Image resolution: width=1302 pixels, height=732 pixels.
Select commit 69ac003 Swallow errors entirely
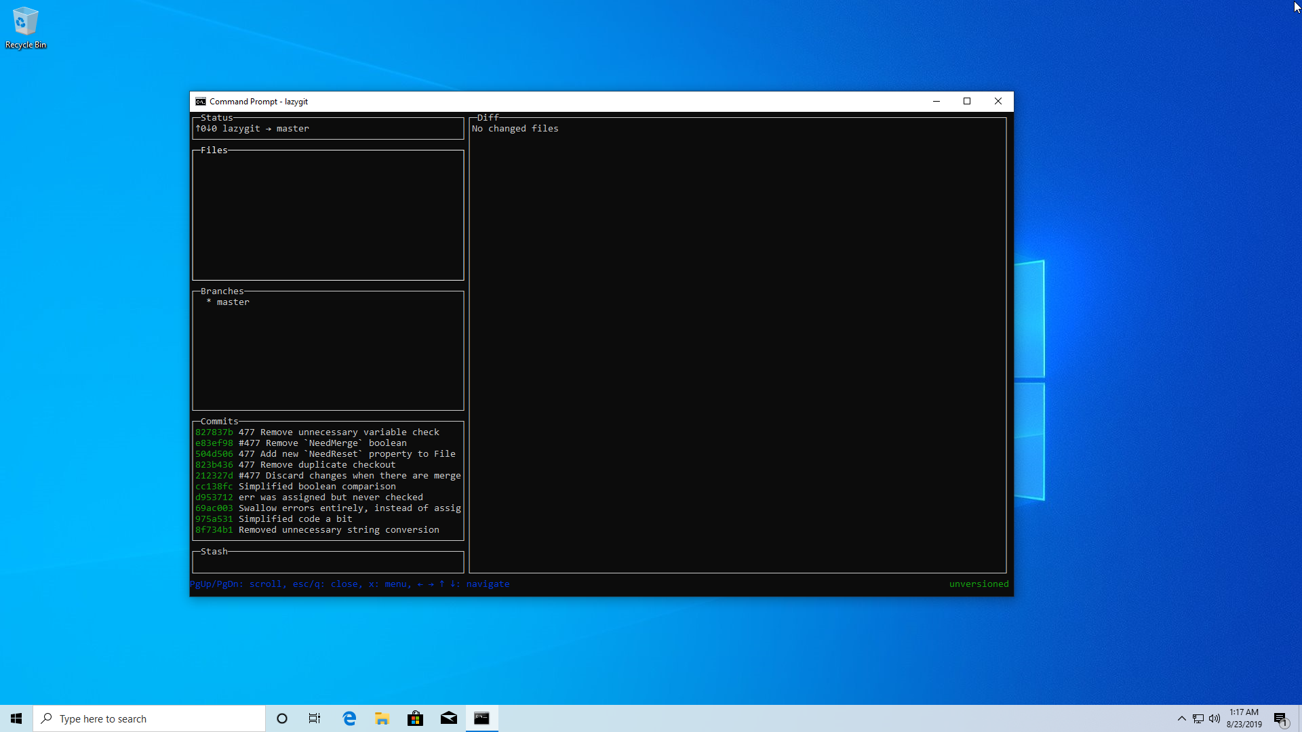point(328,508)
